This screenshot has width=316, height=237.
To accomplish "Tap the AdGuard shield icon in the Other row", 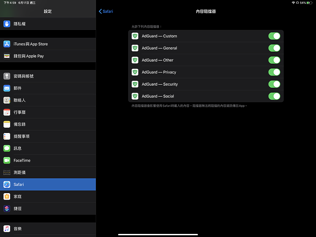I will point(135,60).
